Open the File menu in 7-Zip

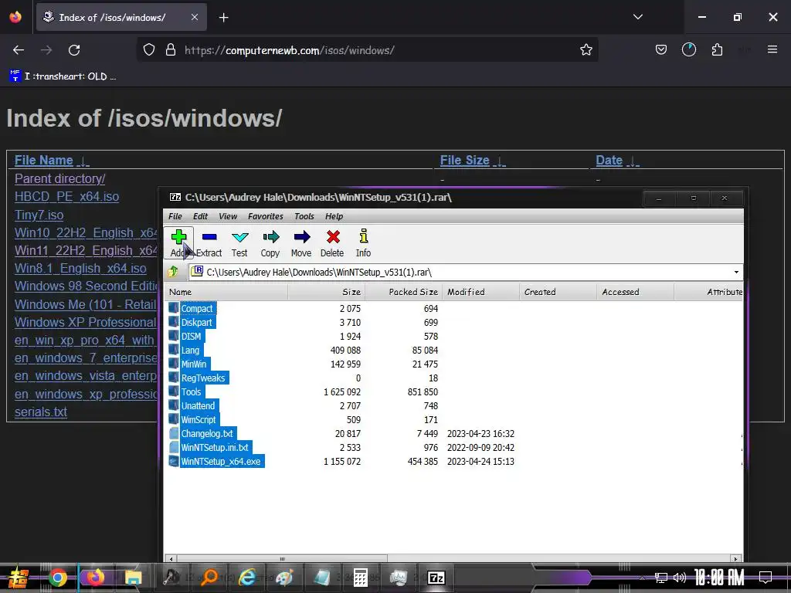coord(175,216)
